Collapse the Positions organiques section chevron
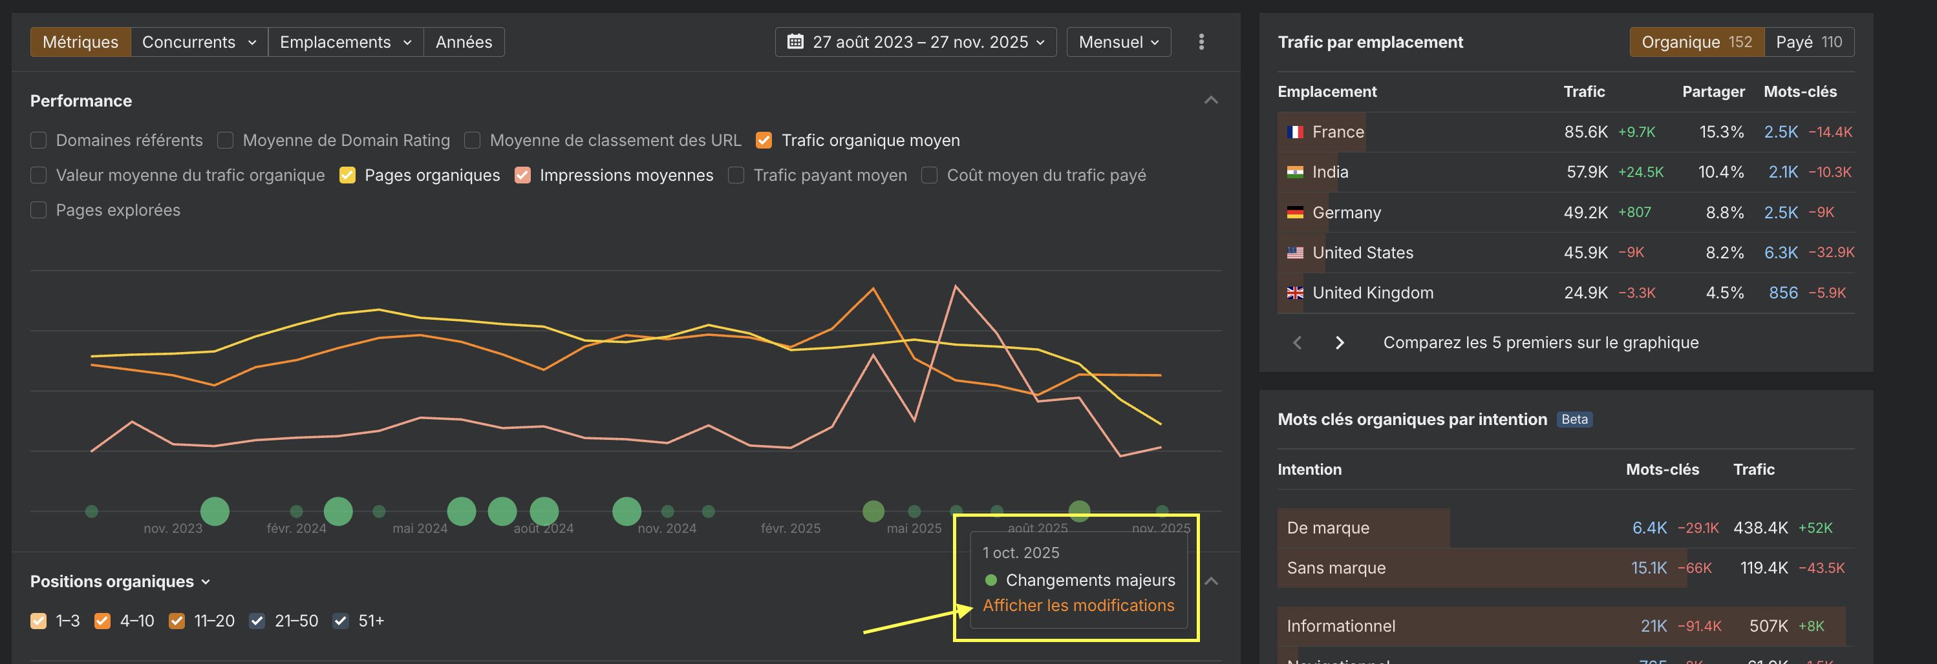 pos(1210,580)
